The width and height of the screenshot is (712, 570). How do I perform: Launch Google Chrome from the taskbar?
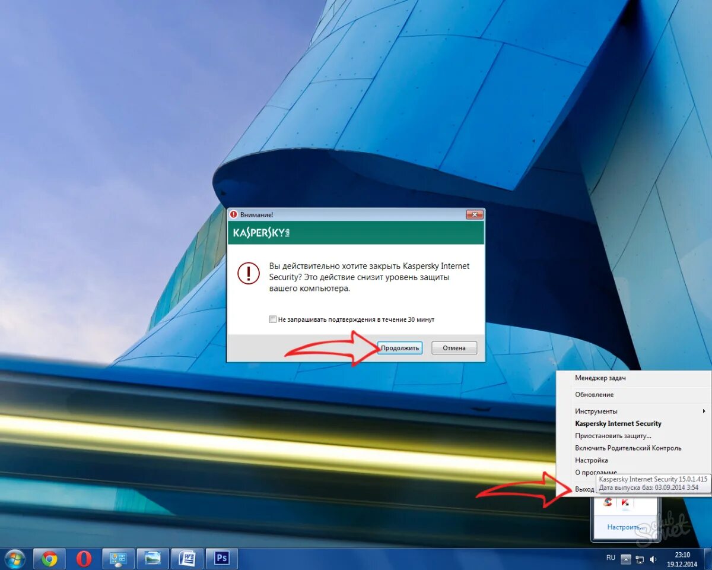(x=49, y=559)
